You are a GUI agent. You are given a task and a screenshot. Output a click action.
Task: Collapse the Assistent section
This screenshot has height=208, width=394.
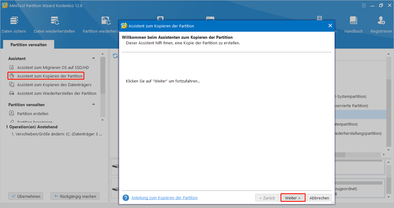click(94, 58)
